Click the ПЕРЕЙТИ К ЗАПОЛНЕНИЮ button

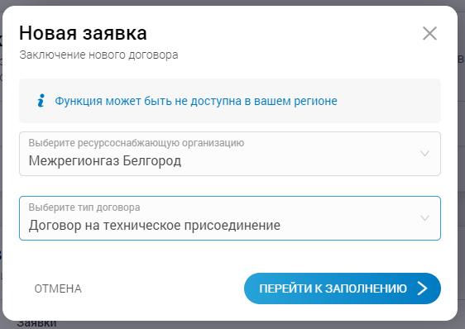343,288
